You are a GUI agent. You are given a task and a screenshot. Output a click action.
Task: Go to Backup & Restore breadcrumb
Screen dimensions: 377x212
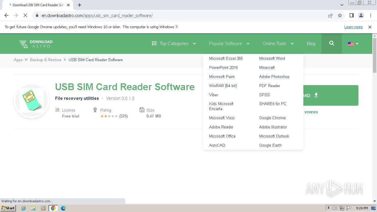coord(46,60)
